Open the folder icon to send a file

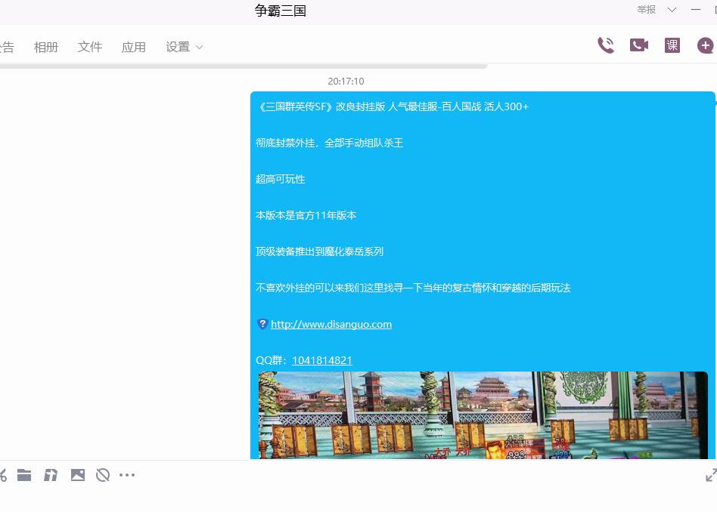pos(24,475)
